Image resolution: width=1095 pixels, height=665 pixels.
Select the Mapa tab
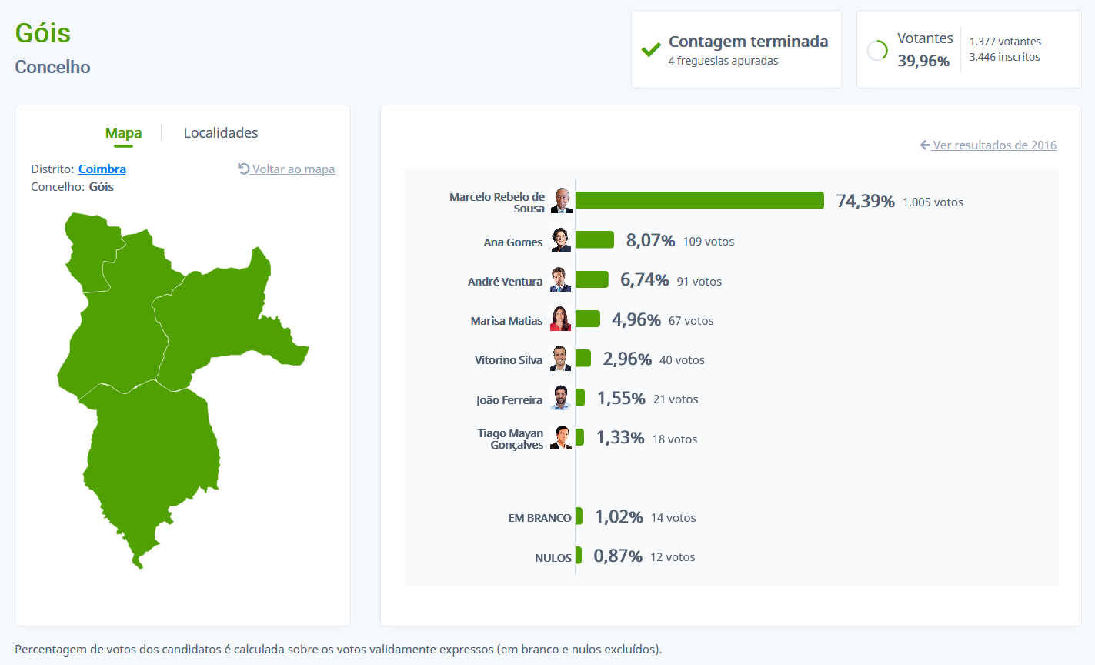click(x=123, y=133)
